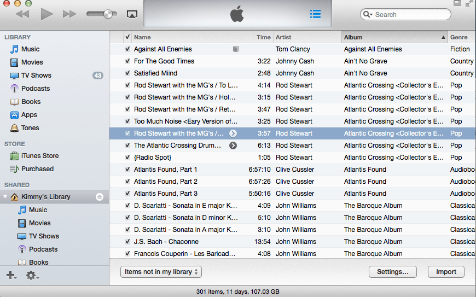Switch to mini player icon
Screen dimensions: 476x297
tap(457, 3)
